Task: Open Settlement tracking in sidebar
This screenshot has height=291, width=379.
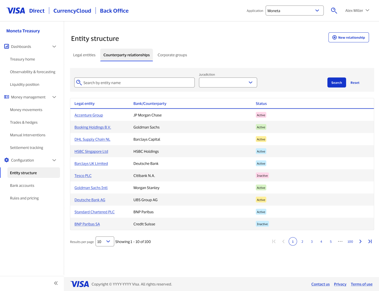Action: (27, 148)
